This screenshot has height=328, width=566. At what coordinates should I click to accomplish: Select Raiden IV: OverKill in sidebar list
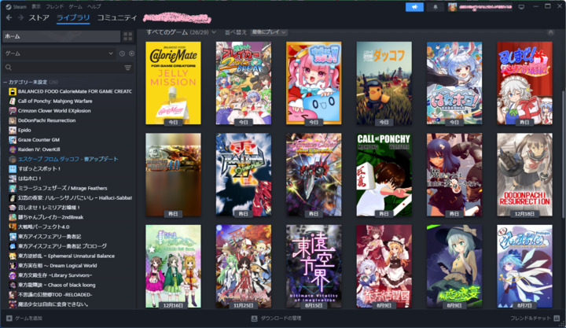[35, 149]
